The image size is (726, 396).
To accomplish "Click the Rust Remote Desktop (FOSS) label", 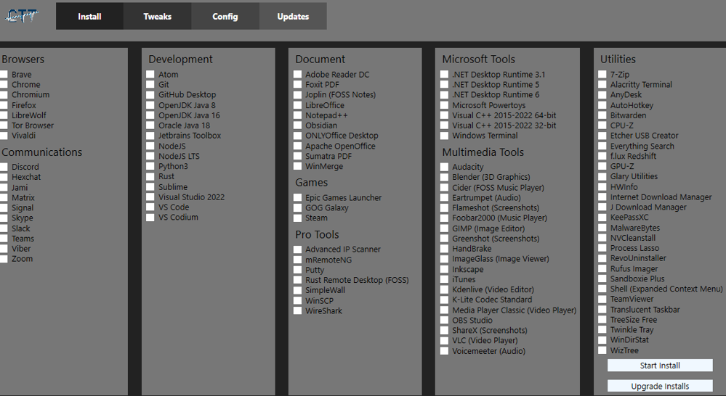I will click(x=357, y=280).
